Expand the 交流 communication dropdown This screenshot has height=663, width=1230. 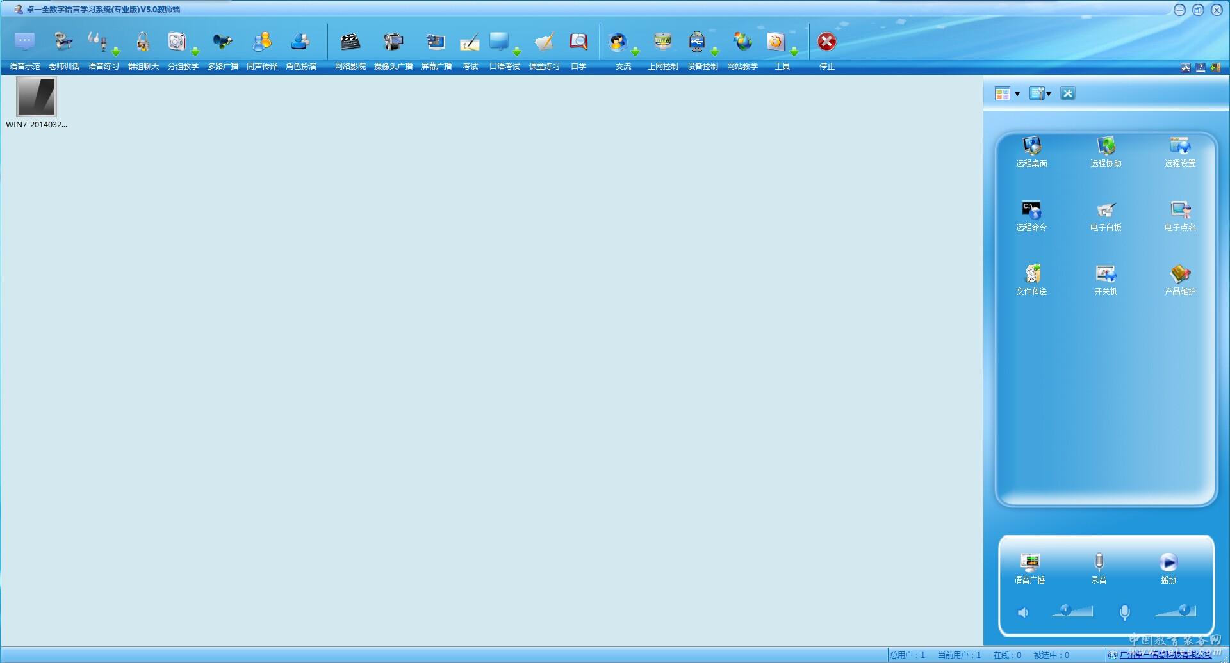(x=635, y=52)
